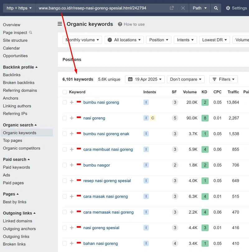
Task: Run search with the magnifier icon
Action: [x=216, y=8]
